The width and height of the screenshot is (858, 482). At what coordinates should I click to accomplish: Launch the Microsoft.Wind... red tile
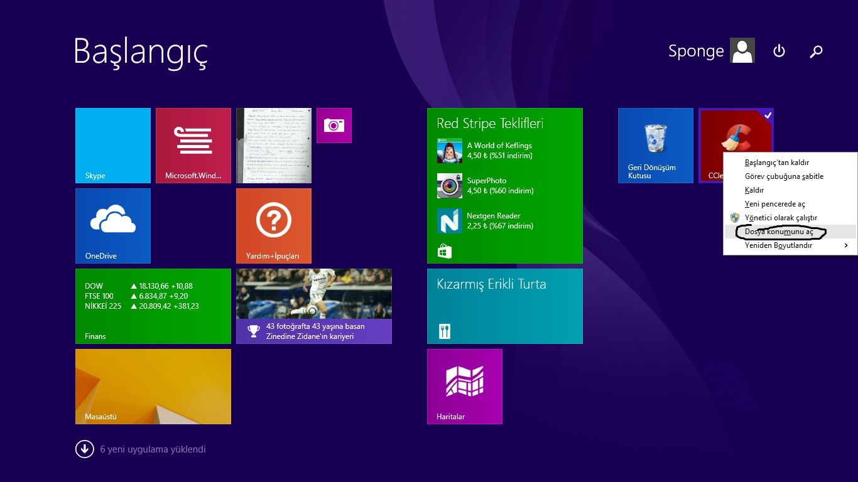(193, 146)
